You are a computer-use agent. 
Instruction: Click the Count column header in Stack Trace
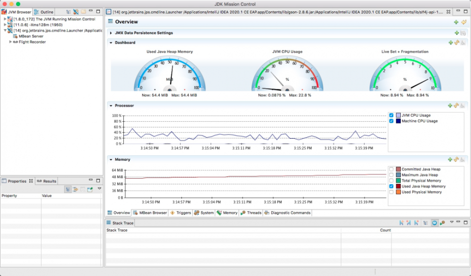click(x=385, y=230)
